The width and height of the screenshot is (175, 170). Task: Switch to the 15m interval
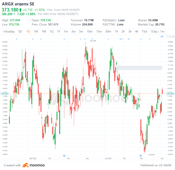click(99, 31)
